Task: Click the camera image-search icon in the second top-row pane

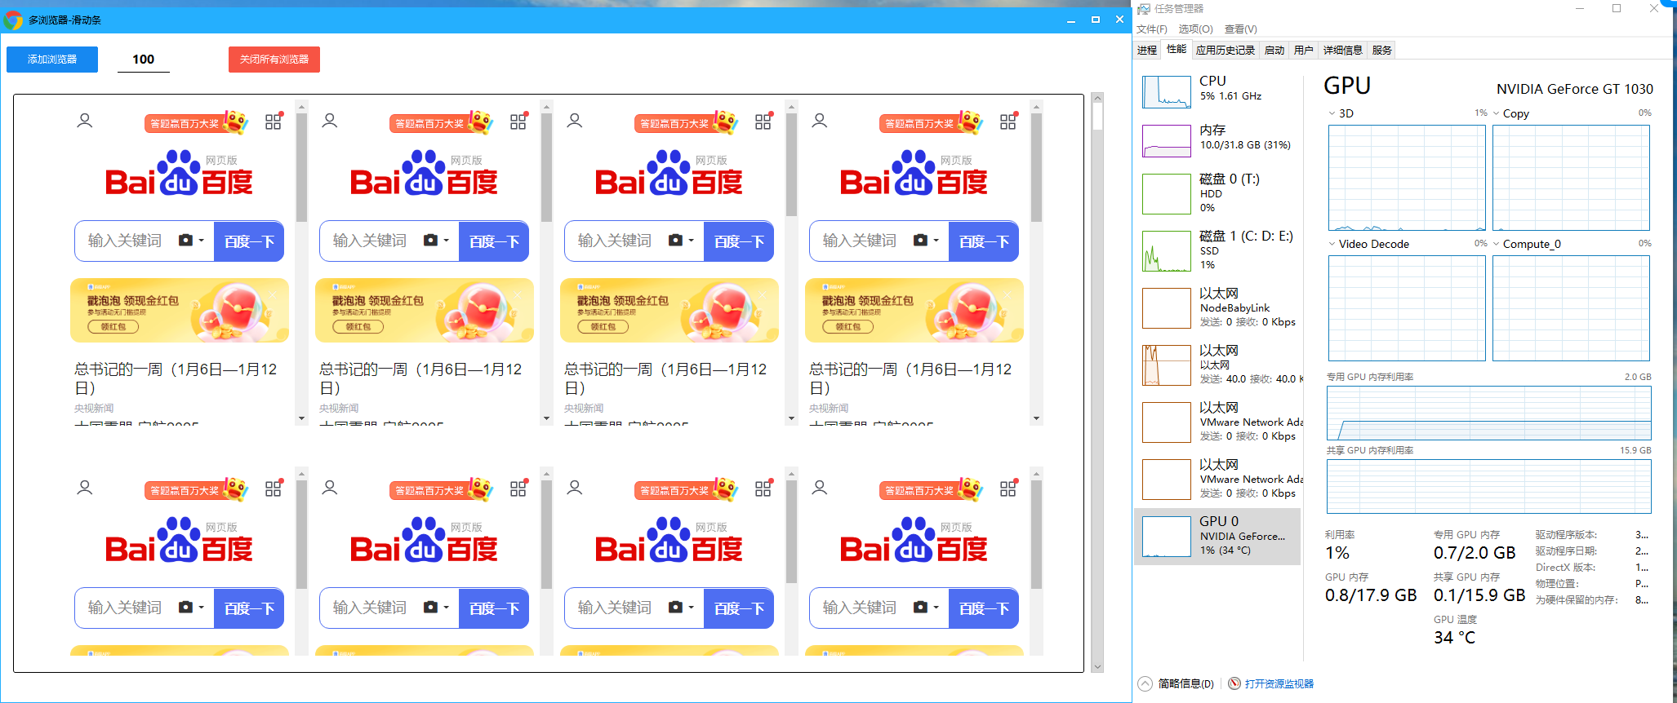Action: (x=431, y=241)
